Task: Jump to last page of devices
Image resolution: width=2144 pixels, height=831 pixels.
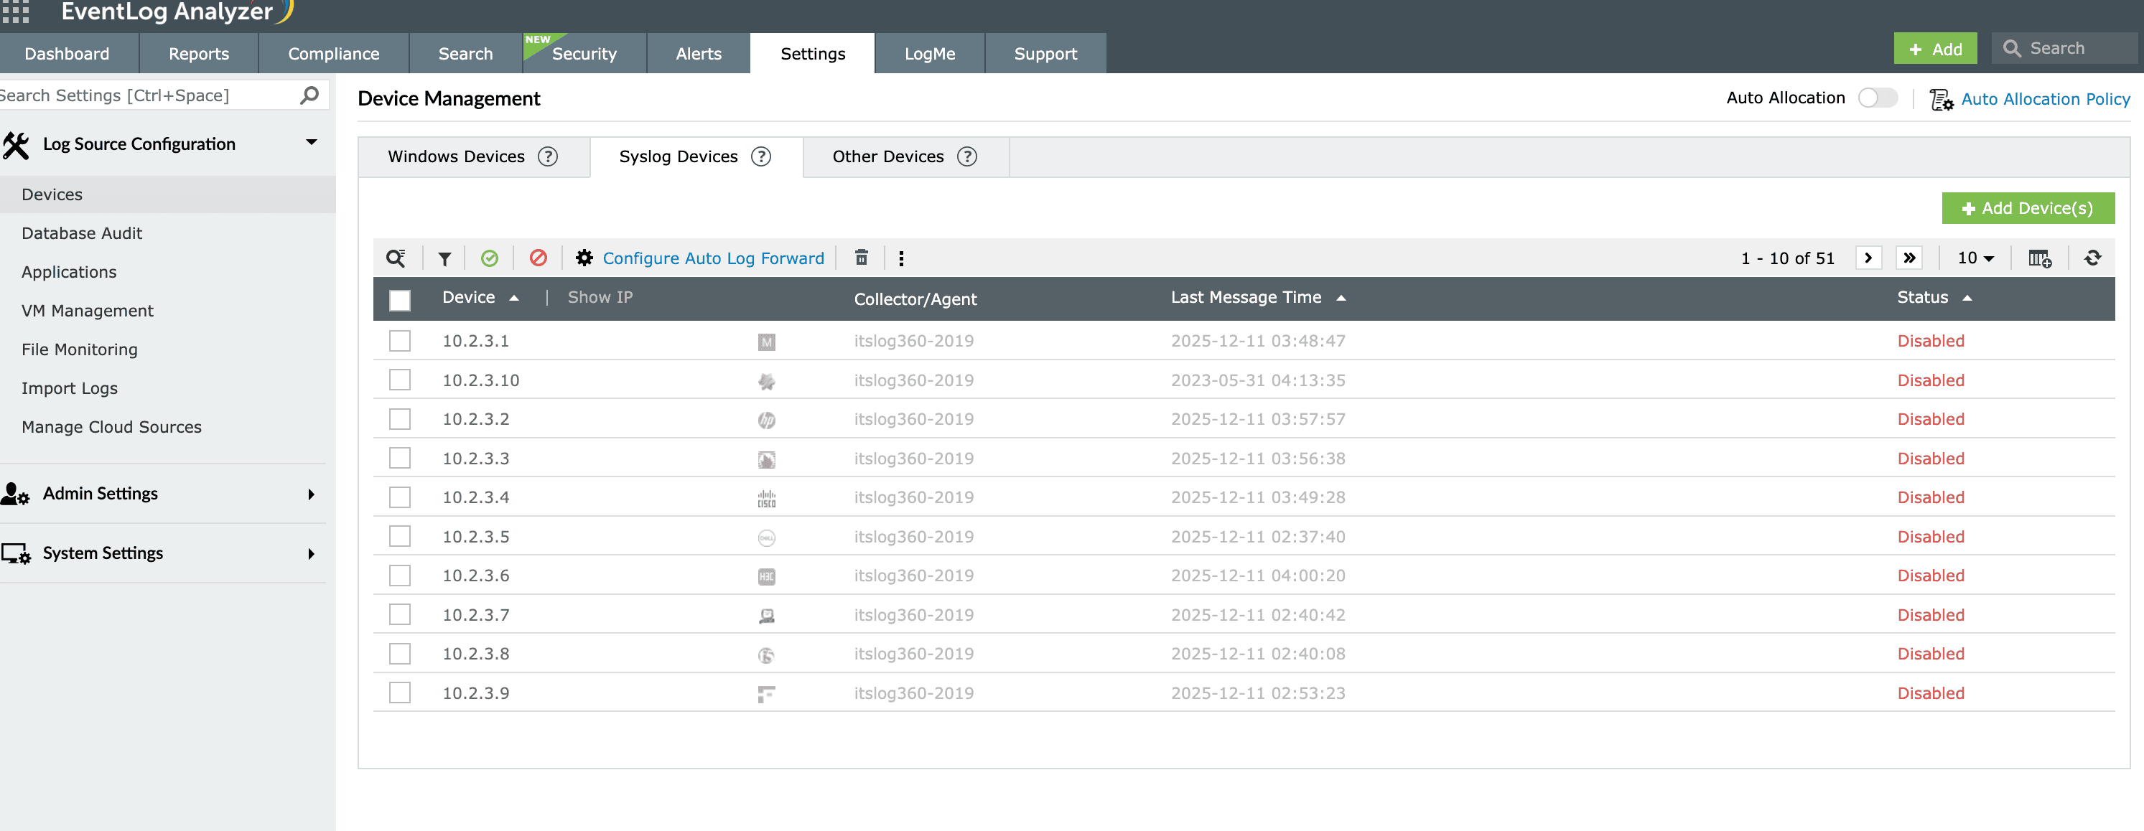Action: pos(1909,258)
